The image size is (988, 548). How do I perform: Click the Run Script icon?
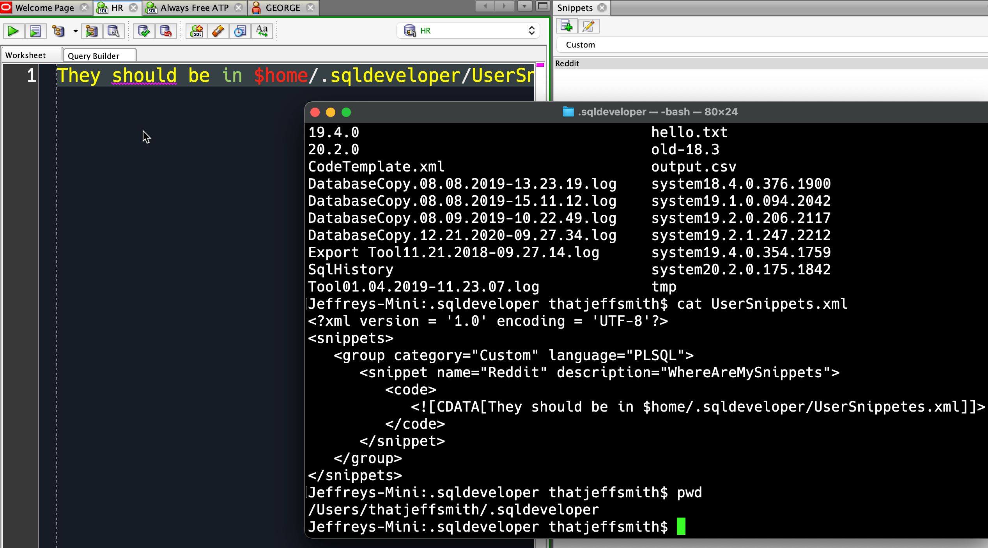pyautogui.click(x=35, y=31)
